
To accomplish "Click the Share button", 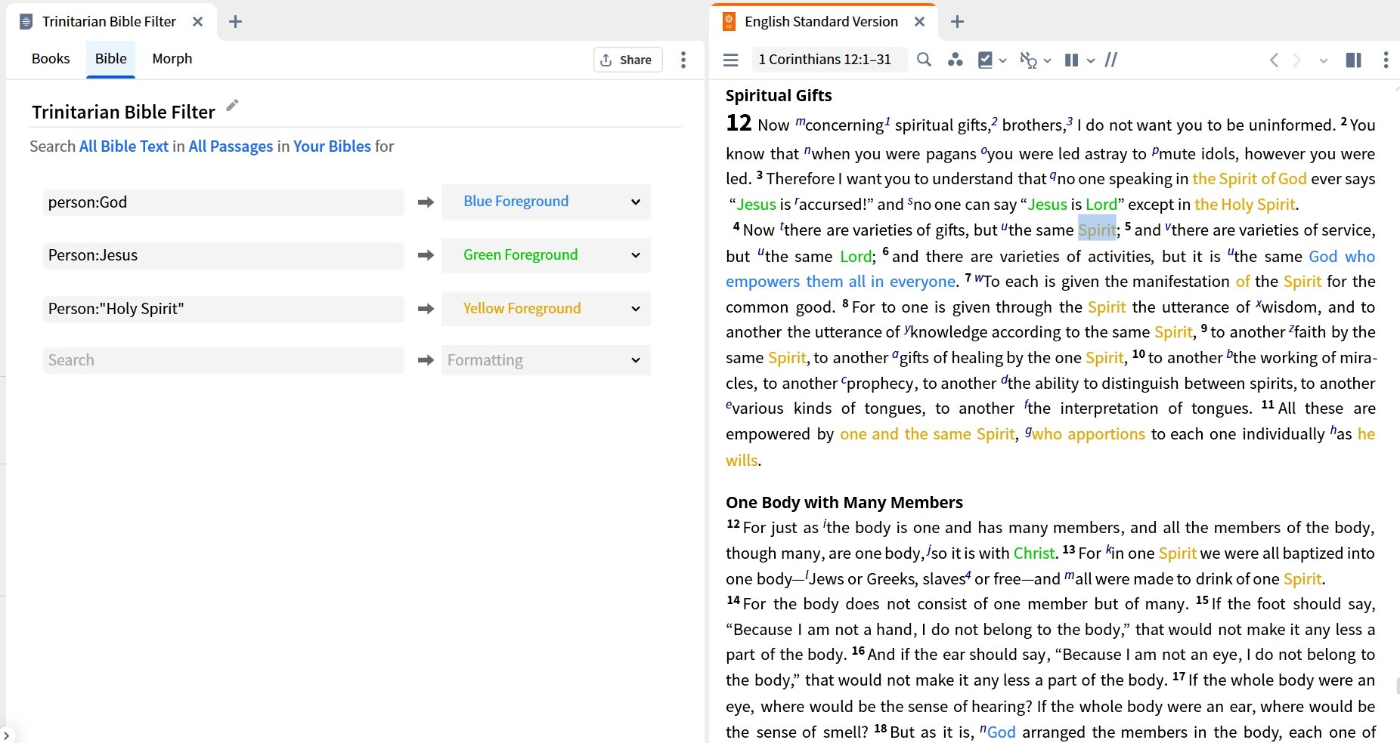I will point(627,59).
